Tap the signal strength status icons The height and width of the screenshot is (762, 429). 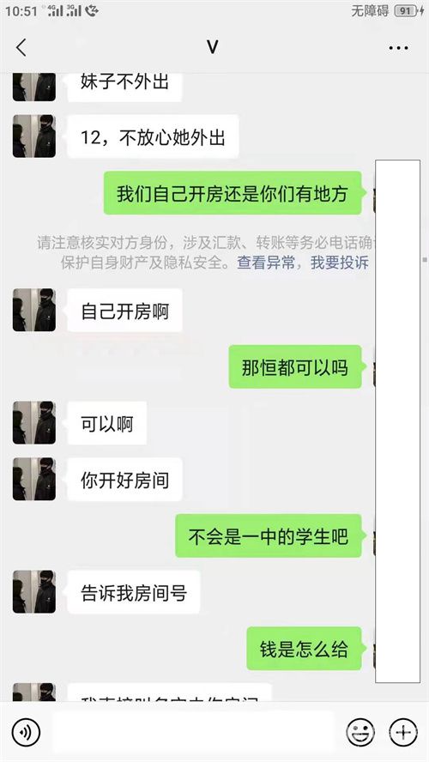(64, 10)
